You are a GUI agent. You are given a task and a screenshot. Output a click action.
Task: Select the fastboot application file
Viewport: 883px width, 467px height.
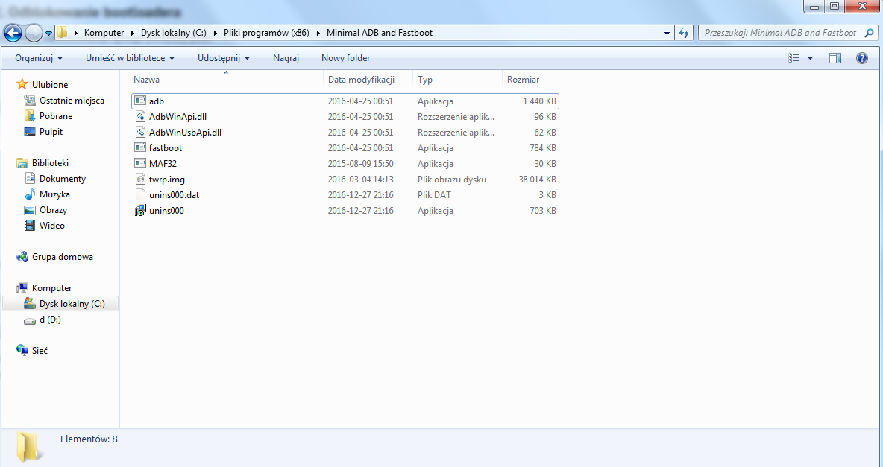(x=165, y=148)
